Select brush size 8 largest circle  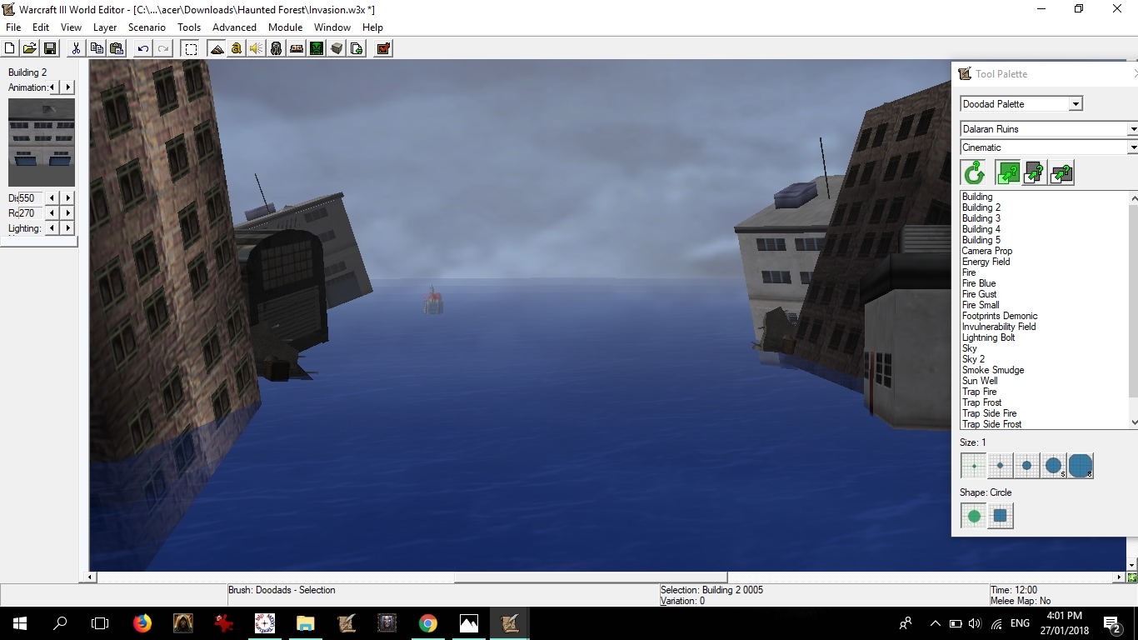[1081, 466]
